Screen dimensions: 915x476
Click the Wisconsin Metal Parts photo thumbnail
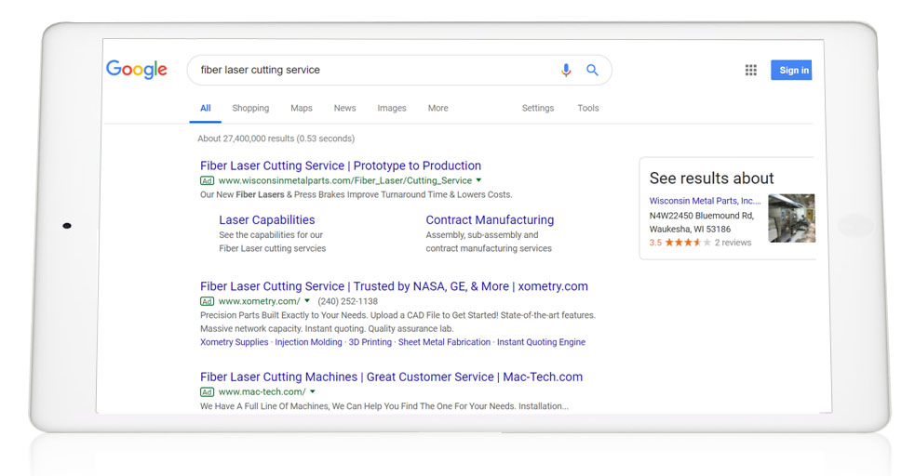click(791, 218)
